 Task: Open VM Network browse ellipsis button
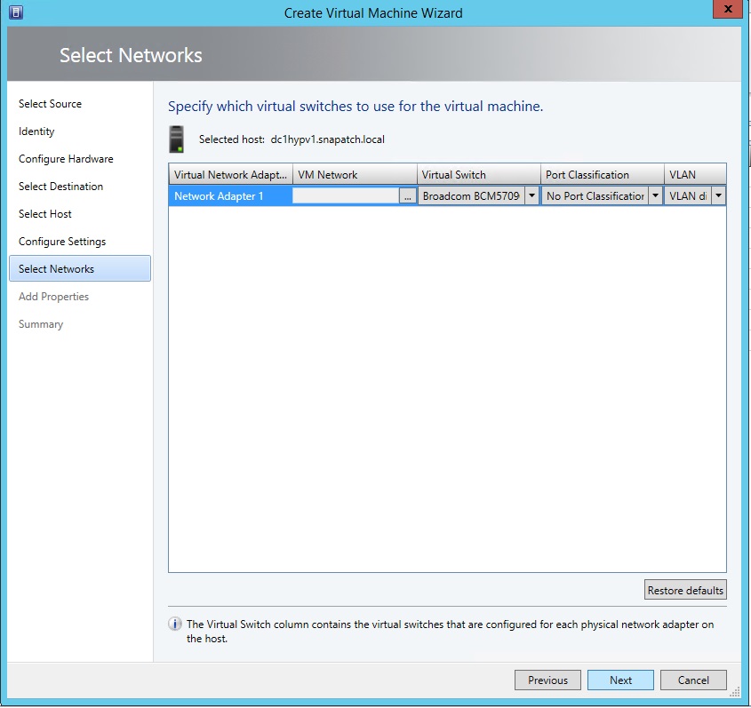[408, 195]
